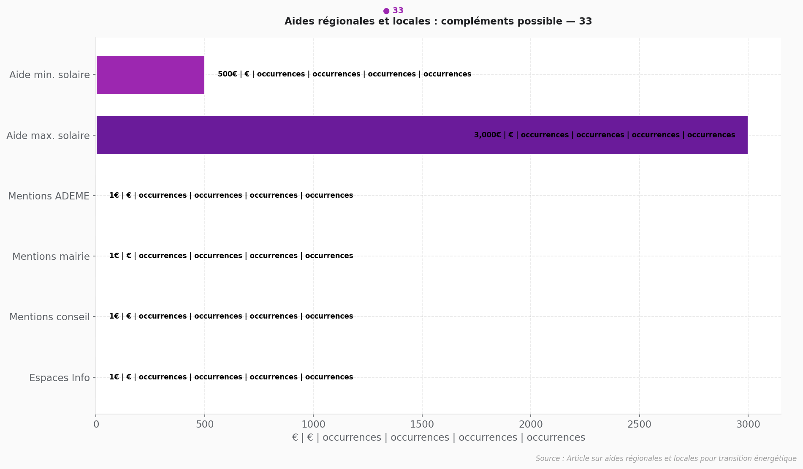Click the Source footnote text
The image size is (803, 469).
(x=666, y=459)
